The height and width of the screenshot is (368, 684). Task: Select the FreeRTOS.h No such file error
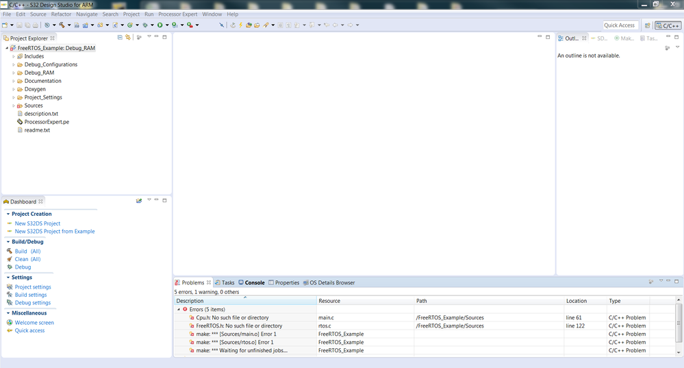pyautogui.click(x=425, y=326)
